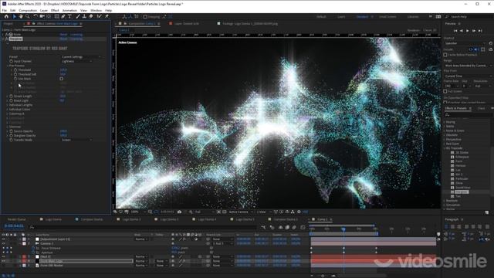The width and height of the screenshot is (494, 278).
Task: Switch to the Render Queue tab
Action: click(16, 219)
